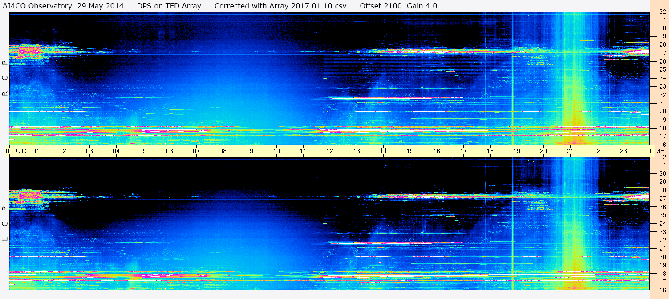Click the 18 MHz label on the LCP scale
This screenshot has width=669, height=299.
point(662,274)
